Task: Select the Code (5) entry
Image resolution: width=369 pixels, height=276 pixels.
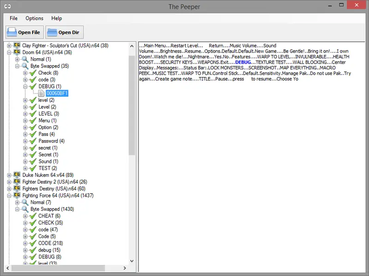Action: pos(47,236)
